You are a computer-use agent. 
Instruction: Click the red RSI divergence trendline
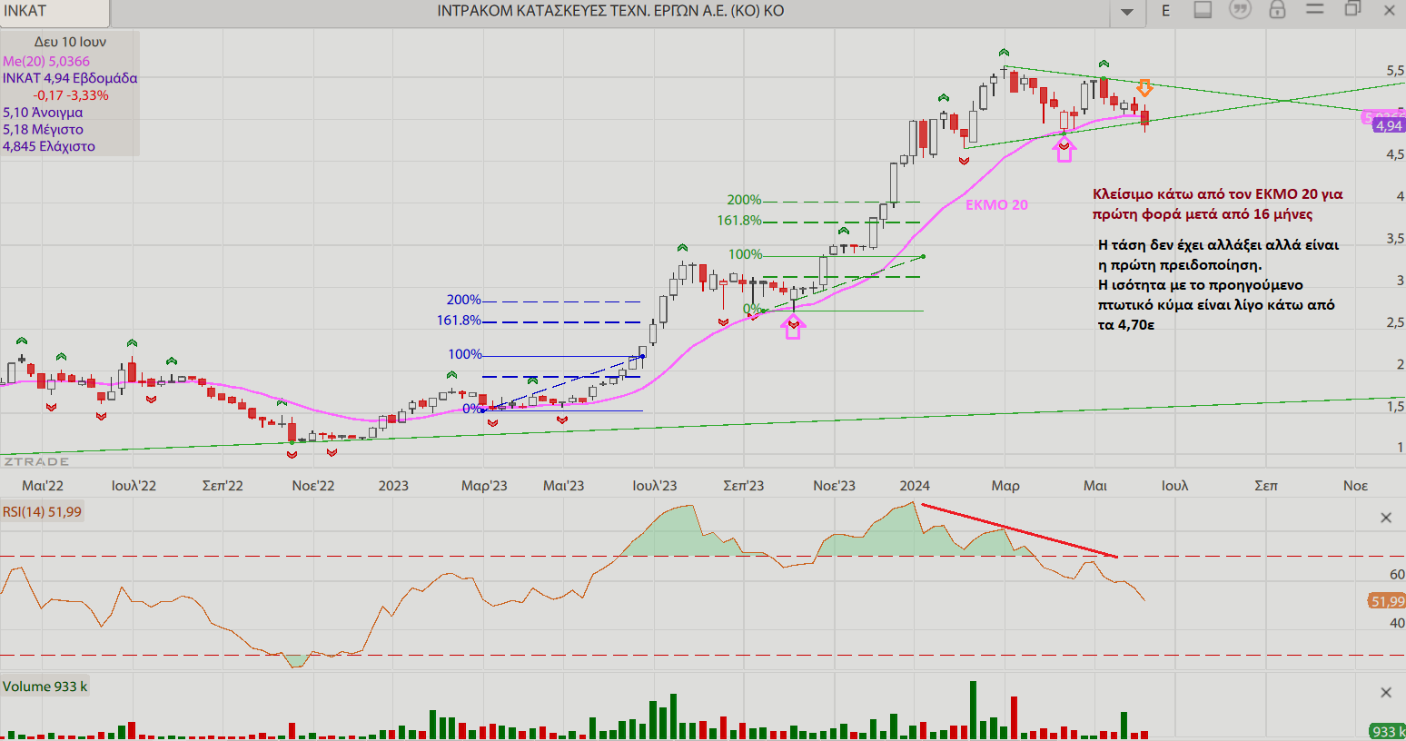[1019, 530]
